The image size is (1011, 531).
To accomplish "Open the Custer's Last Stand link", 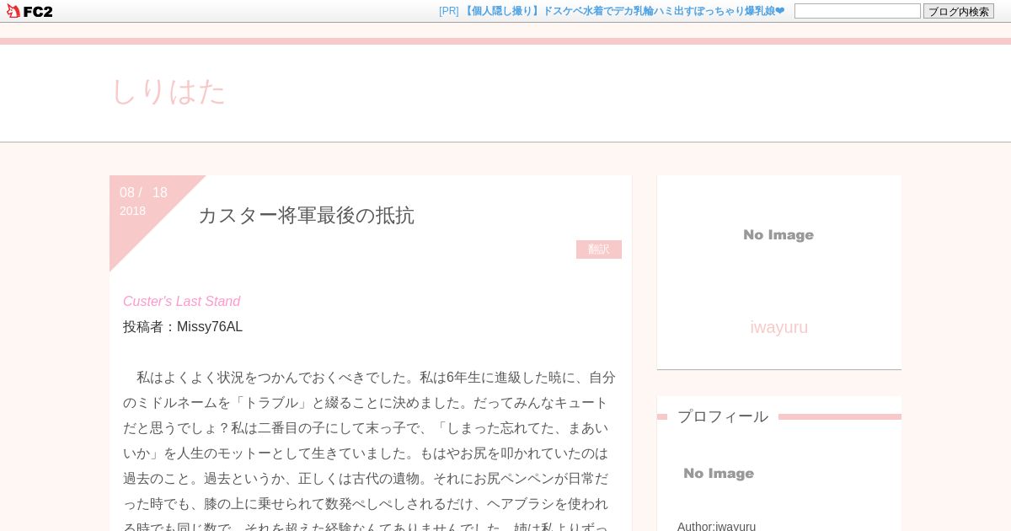I will (x=181, y=301).
